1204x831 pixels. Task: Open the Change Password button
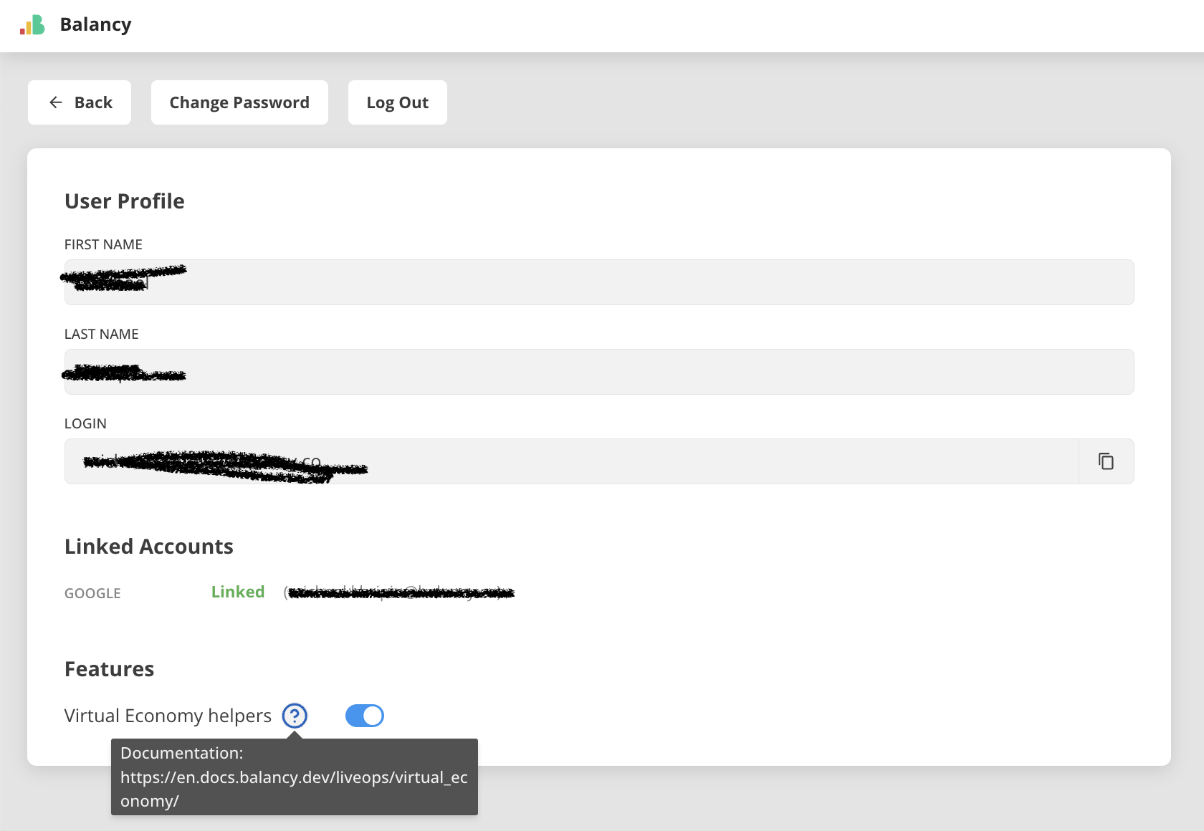(239, 102)
